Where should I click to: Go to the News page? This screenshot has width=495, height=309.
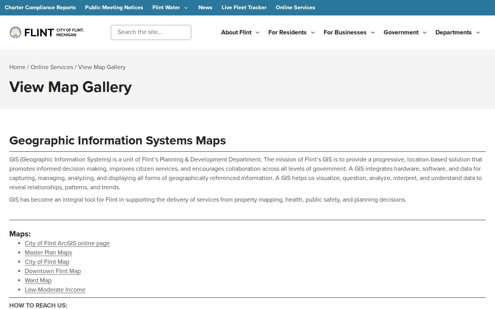pos(205,7)
